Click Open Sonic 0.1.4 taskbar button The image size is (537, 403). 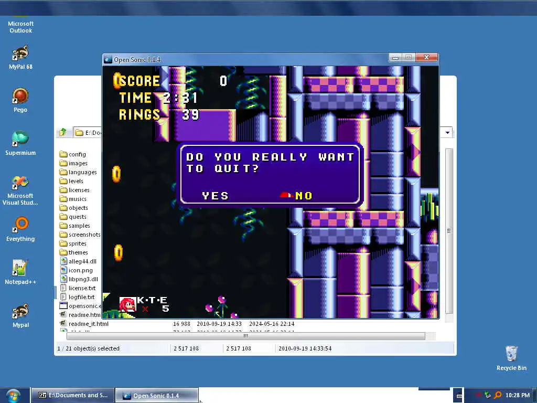[x=156, y=396]
